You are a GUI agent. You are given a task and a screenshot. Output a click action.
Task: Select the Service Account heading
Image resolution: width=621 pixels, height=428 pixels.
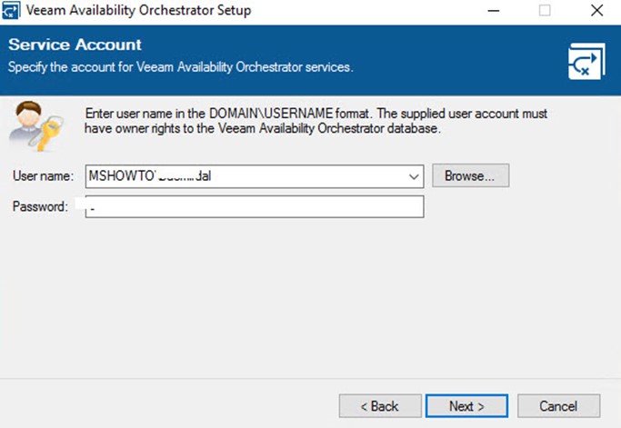pyautogui.click(x=75, y=45)
